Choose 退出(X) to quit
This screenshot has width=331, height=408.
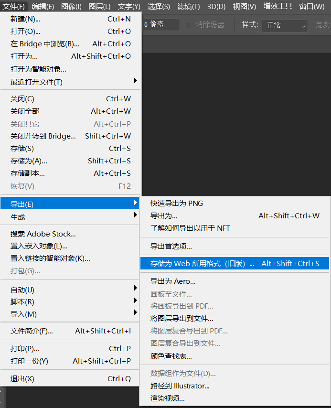(x=70, y=379)
